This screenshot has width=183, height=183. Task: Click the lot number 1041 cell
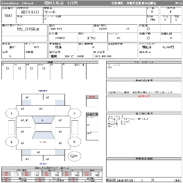(8, 16)
